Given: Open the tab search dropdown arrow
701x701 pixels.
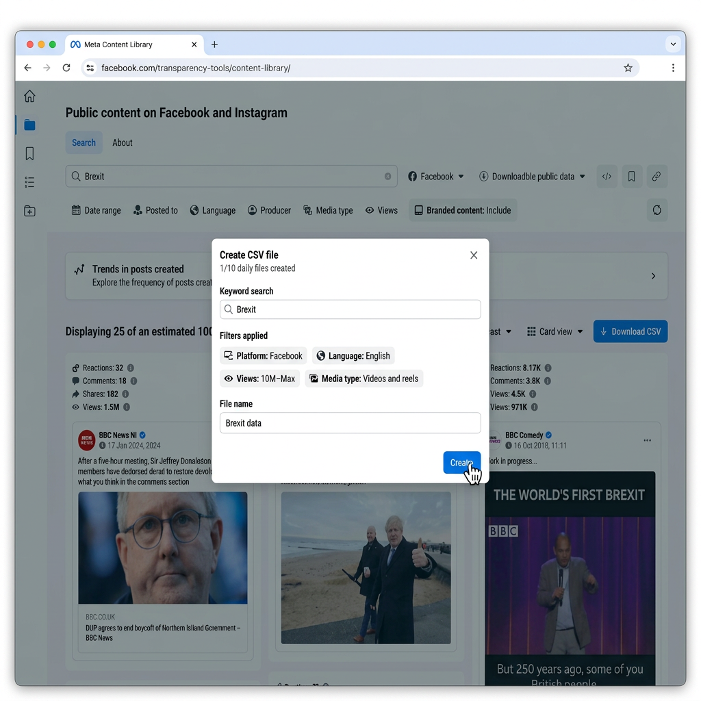Looking at the screenshot, I should point(673,44).
